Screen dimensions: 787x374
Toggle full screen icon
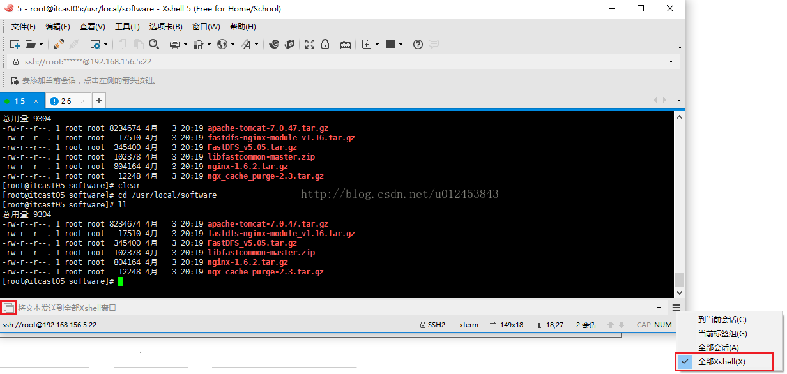click(x=310, y=44)
